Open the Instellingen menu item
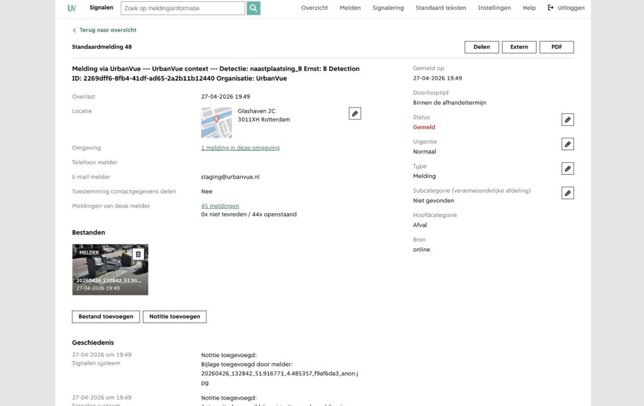 click(x=494, y=8)
